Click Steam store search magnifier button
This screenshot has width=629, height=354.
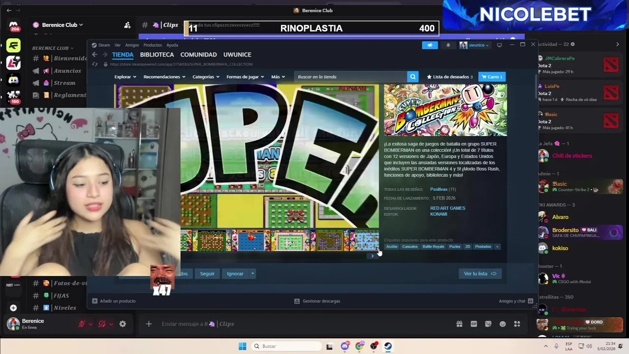click(413, 77)
